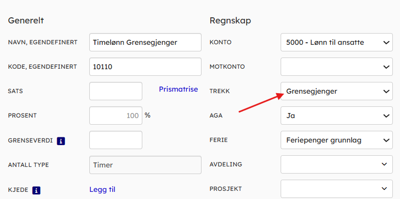400x199 pixels.
Task: Open the KONTO dropdown showing 5000
Action: pos(337,42)
